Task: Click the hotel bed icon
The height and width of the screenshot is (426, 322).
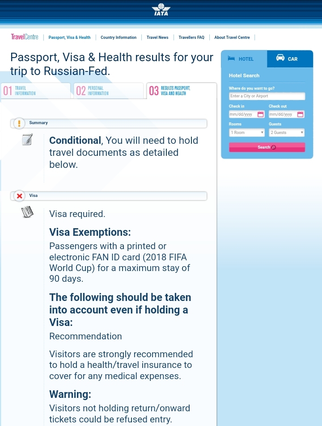Action: click(231, 58)
